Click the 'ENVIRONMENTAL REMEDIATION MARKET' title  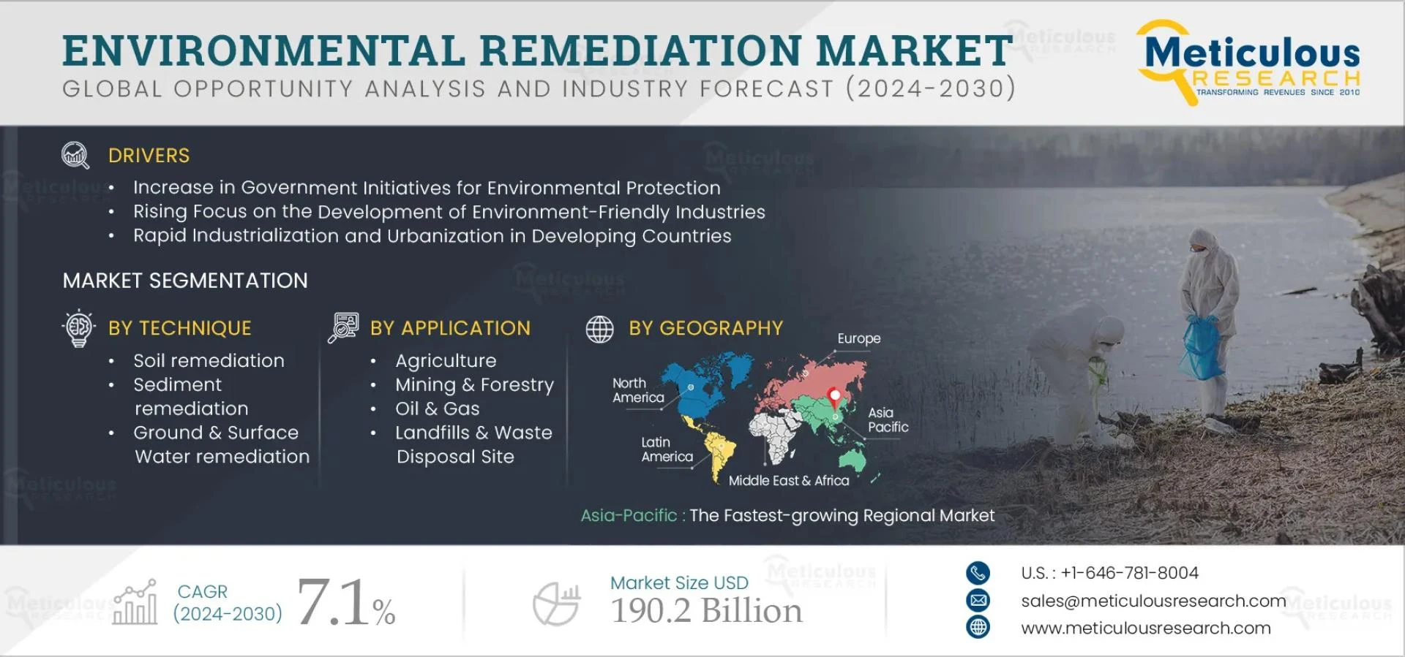tap(538, 50)
